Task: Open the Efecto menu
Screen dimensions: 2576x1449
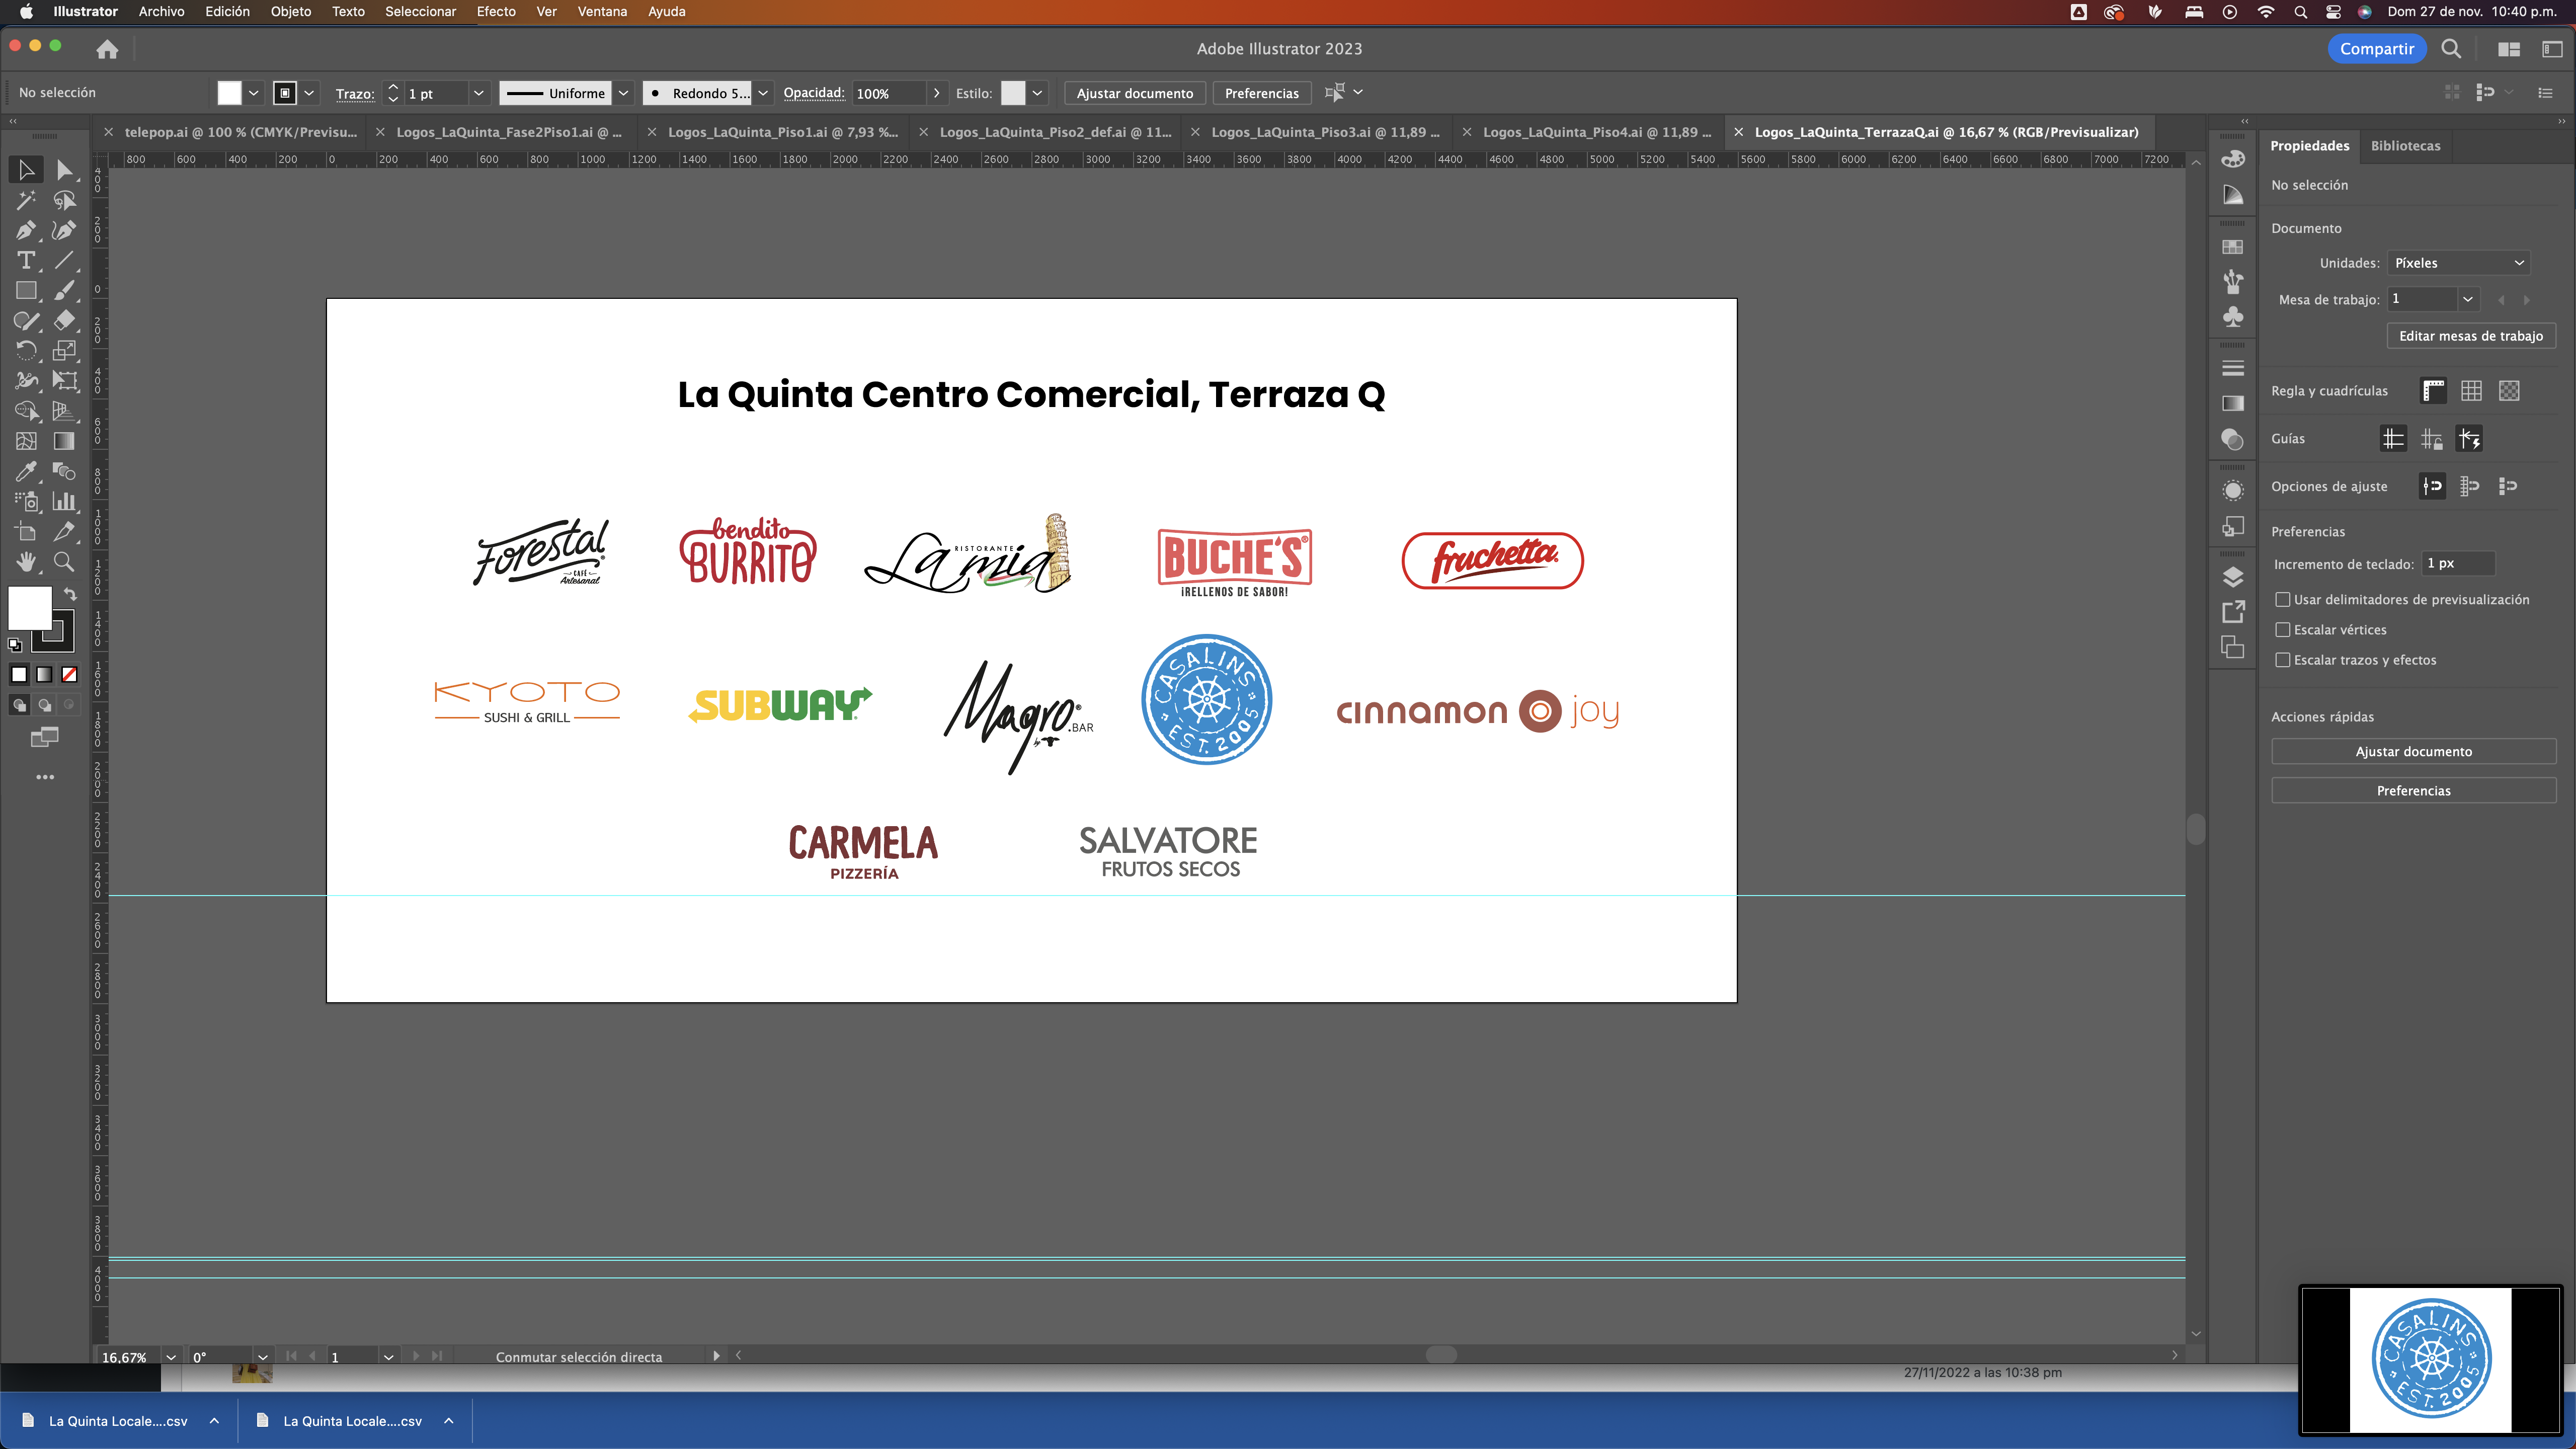Action: 496,12
